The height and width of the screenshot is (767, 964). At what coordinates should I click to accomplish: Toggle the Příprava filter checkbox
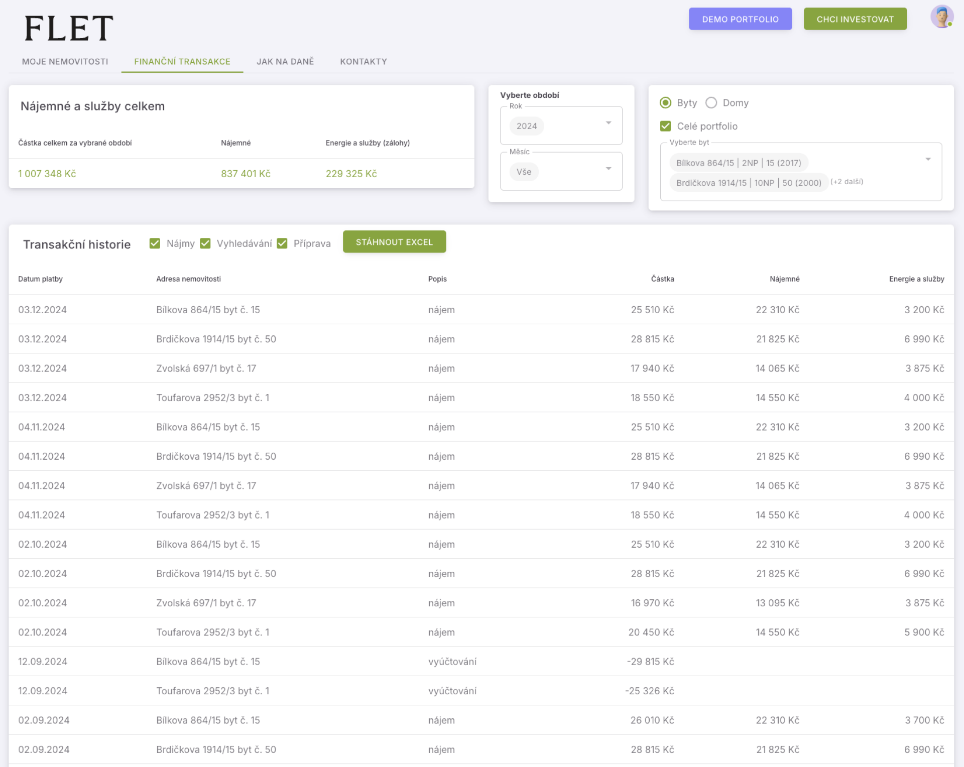click(282, 243)
